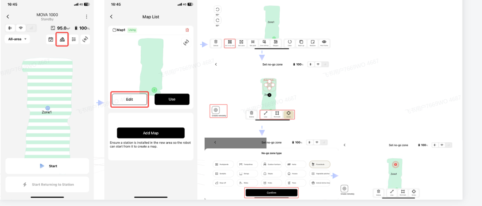Choose Holes no-go zone type
482x206 pixels.
coord(271,183)
